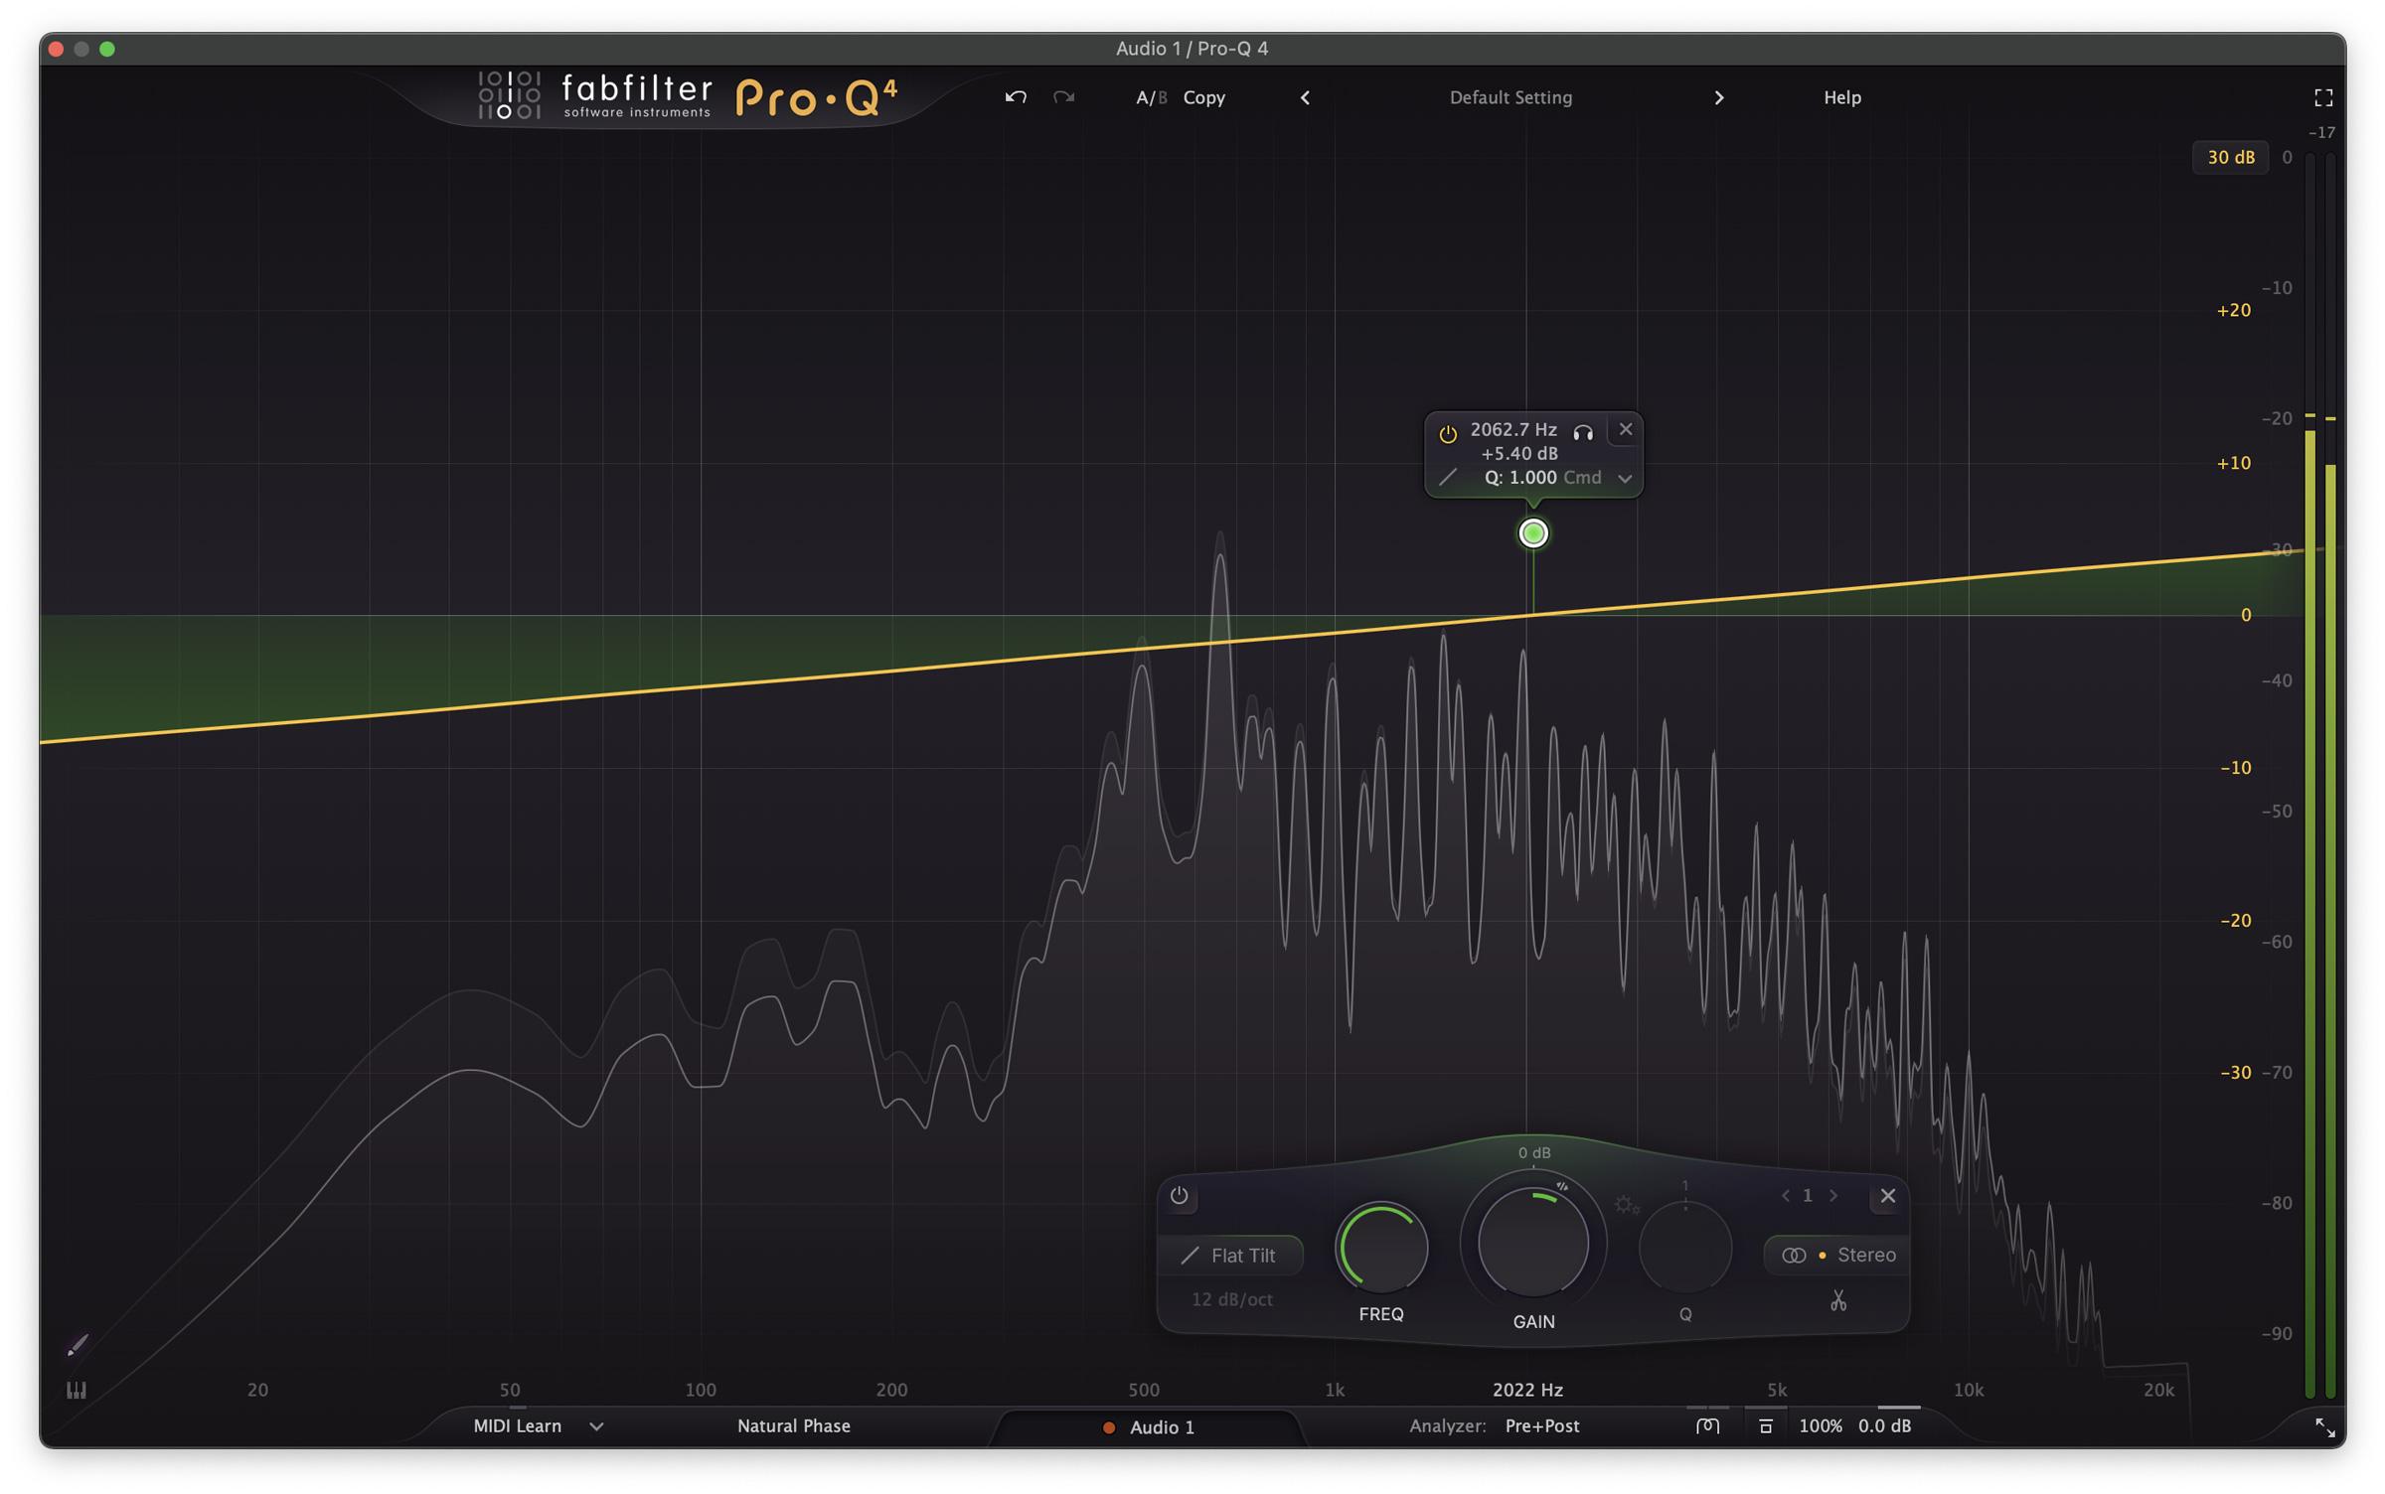The width and height of the screenshot is (2385, 1494).
Task: Click the -17 peak level readout
Action: [2321, 132]
